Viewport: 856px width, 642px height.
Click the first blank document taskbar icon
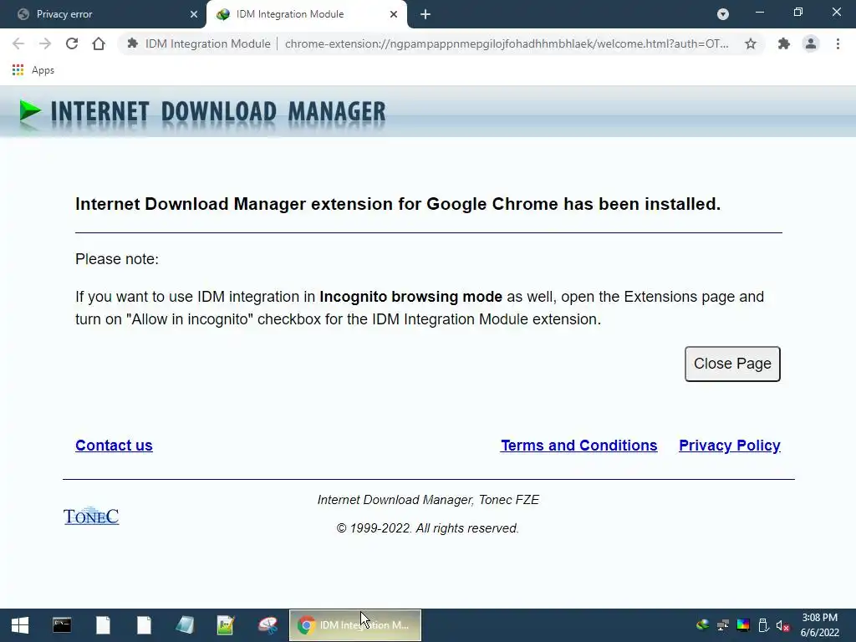[x=103, y=625]
